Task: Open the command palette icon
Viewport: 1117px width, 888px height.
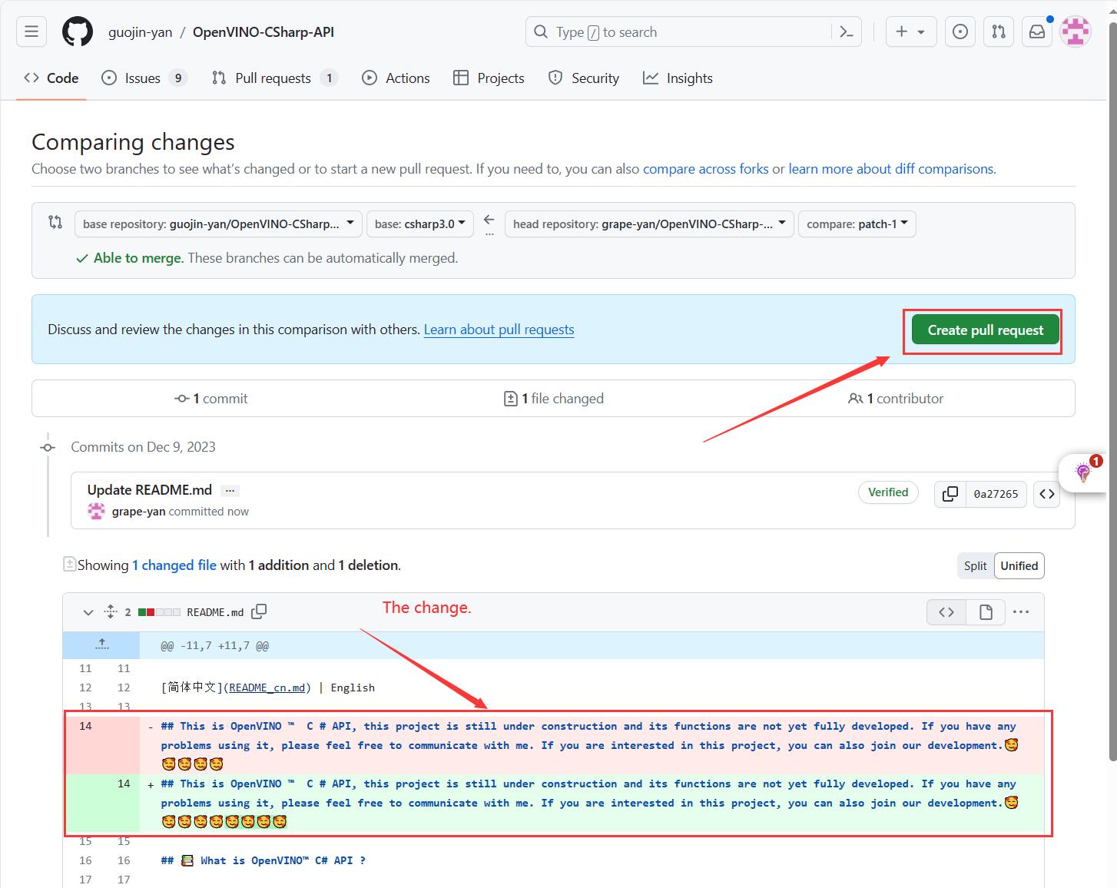Action: (847, 31)
